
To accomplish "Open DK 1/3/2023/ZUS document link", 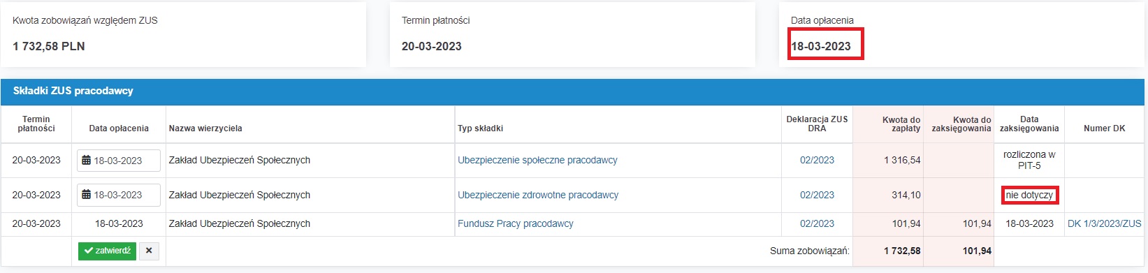I will (x=1104, y=223).
